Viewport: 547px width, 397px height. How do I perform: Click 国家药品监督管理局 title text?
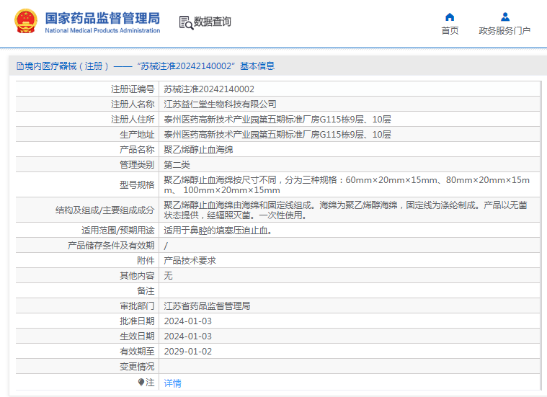[x=102, y=18]
